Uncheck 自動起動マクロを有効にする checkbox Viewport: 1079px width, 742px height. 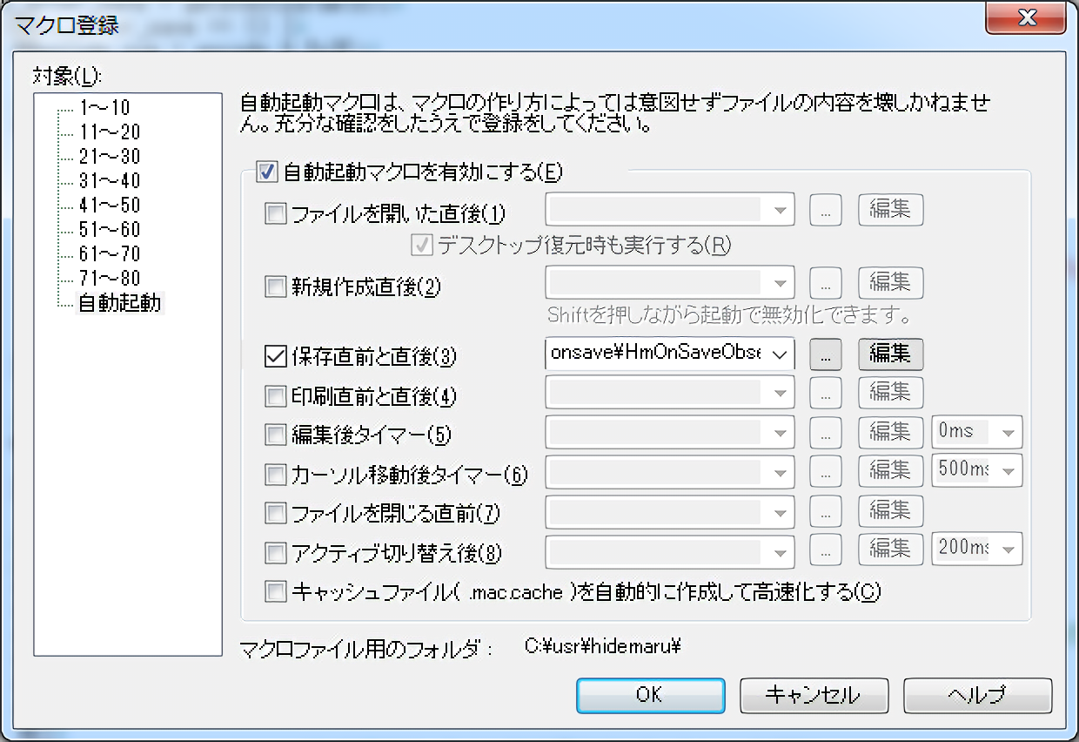click(x=266, y=172)
